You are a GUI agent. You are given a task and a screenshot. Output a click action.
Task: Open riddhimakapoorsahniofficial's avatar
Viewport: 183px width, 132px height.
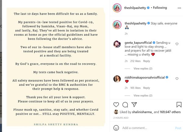pos(117,79)
